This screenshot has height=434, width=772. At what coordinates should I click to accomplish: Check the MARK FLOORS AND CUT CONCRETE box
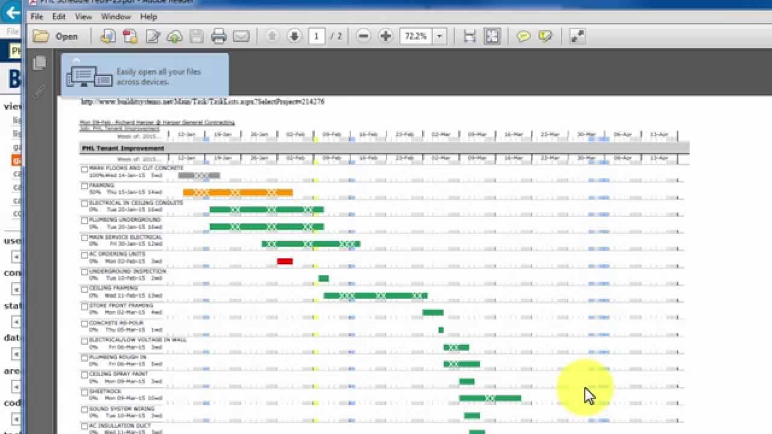pyautogui.click(x=84, y=169)
